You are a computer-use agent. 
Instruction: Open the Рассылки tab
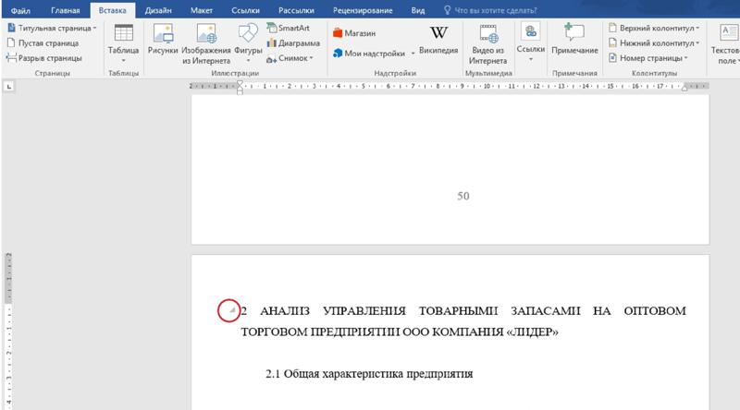point(296,10)
